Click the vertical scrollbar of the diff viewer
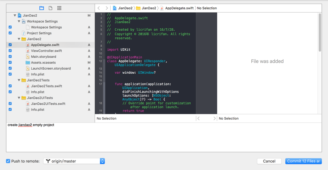 point(320,32)
